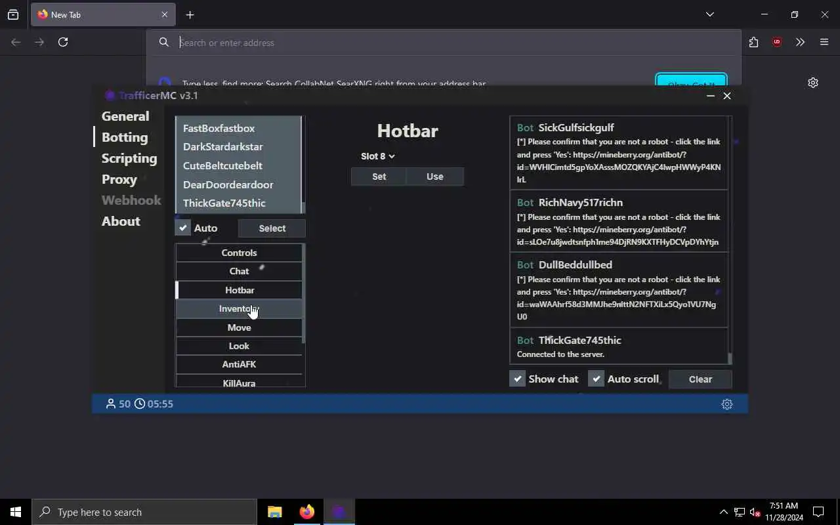Minimize the TrafficerMC window
This screenshot has height=525, width=840.
[710, 96]
